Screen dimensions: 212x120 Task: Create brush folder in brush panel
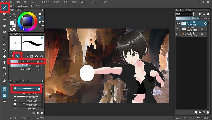click(x=34, y=113)
